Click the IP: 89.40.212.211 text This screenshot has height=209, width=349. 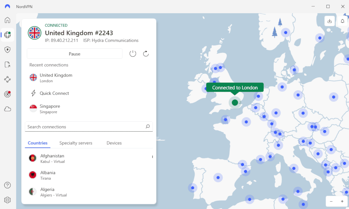[61, 40]
